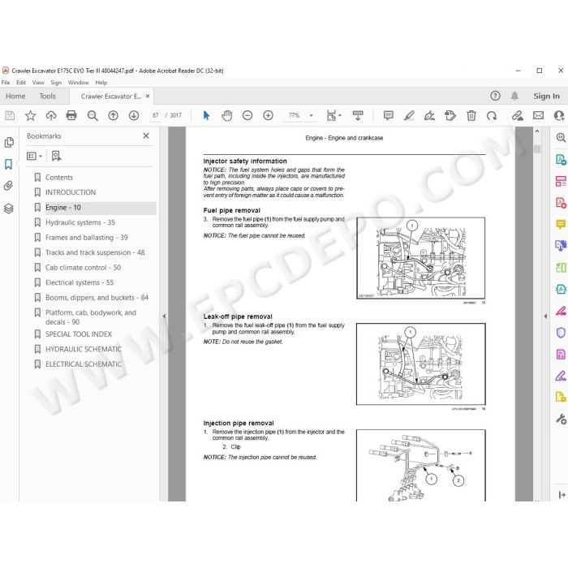
Task: Click the vertical scrollbar up arrow
Action: click(537, 131)
